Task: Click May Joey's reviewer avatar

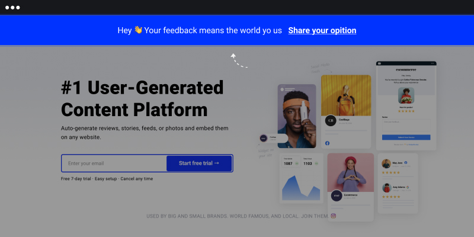Action: click(386, 164)
